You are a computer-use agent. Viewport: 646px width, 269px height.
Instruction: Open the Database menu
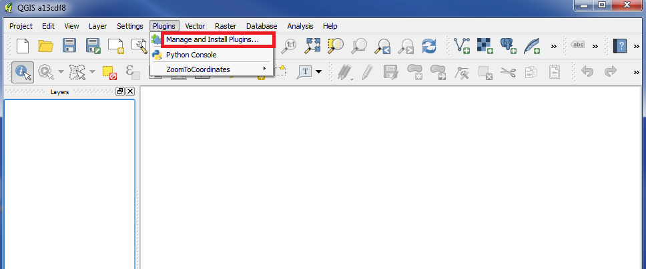pyautogui.click(x=262, y=26)
